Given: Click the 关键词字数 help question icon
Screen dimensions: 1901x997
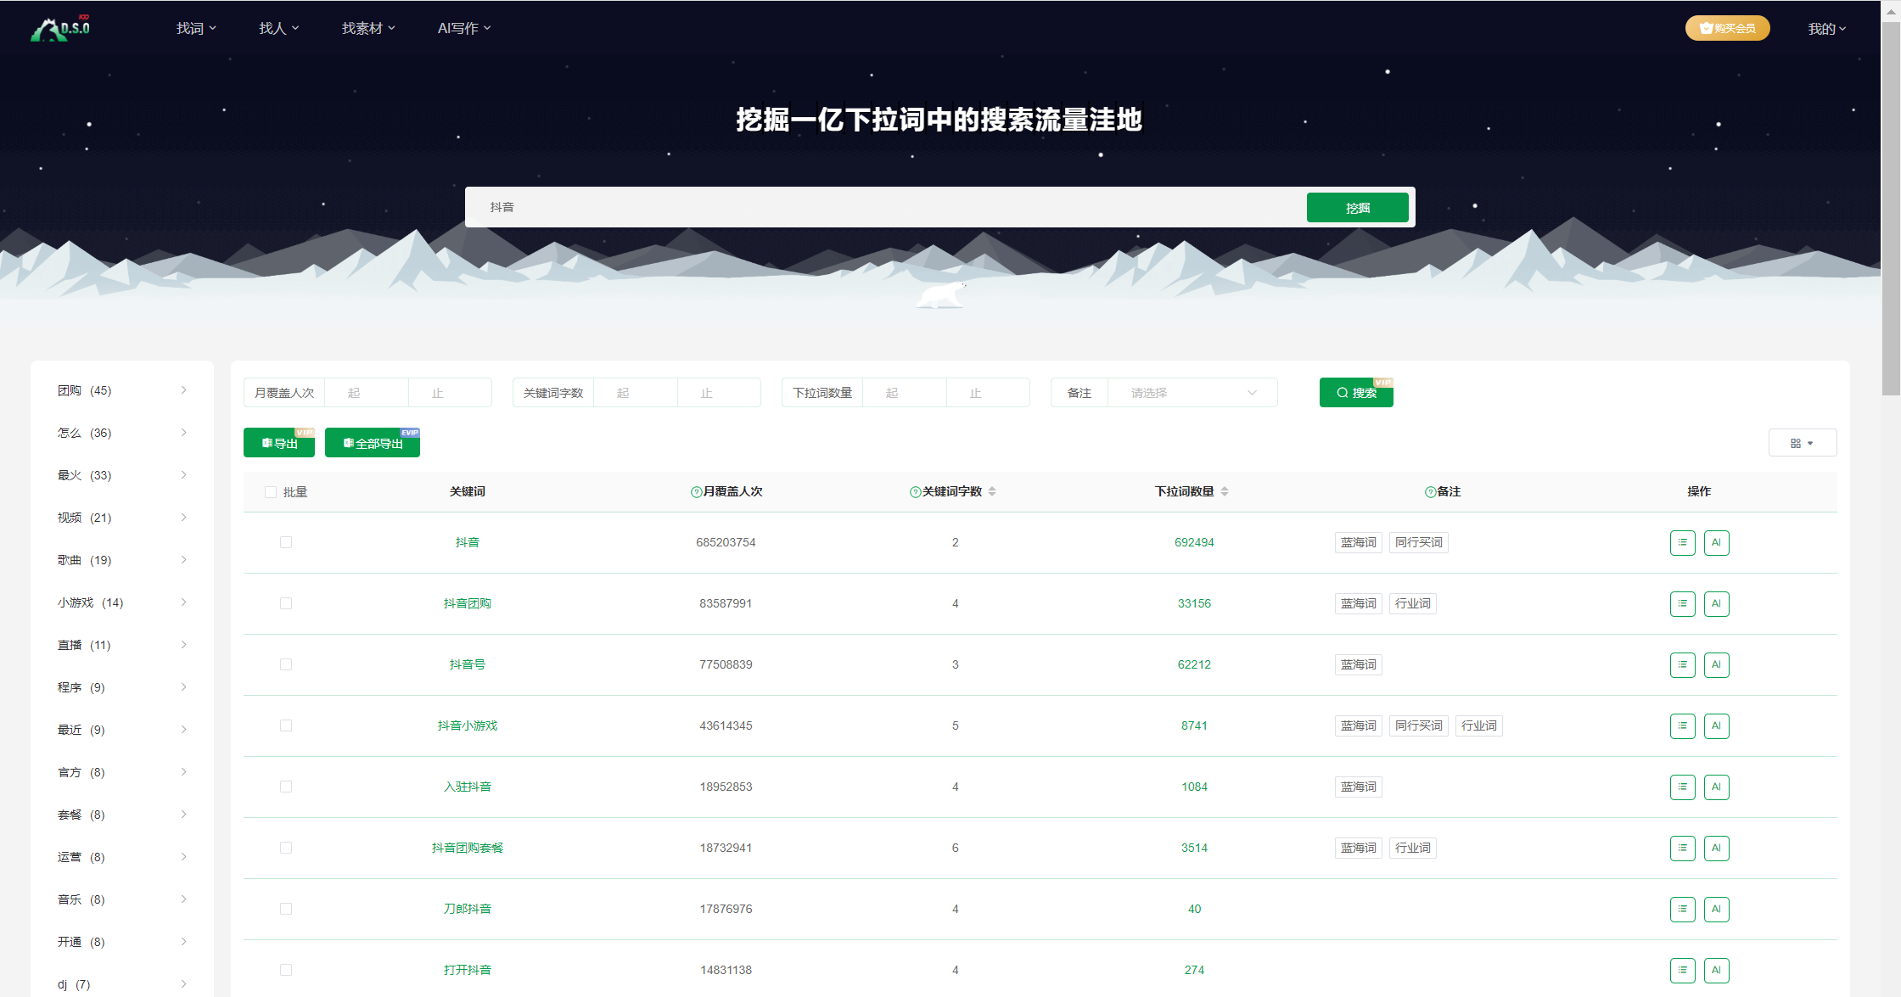Looking at the screenshot, I should pos(915,492).
